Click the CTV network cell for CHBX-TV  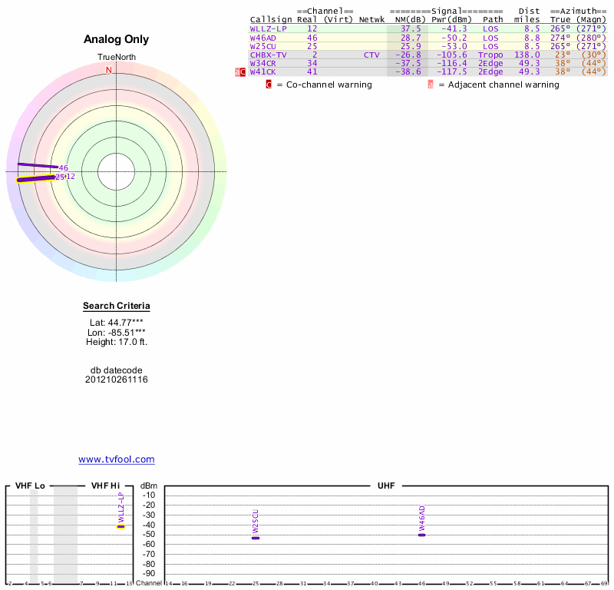[x=371, y=55]
